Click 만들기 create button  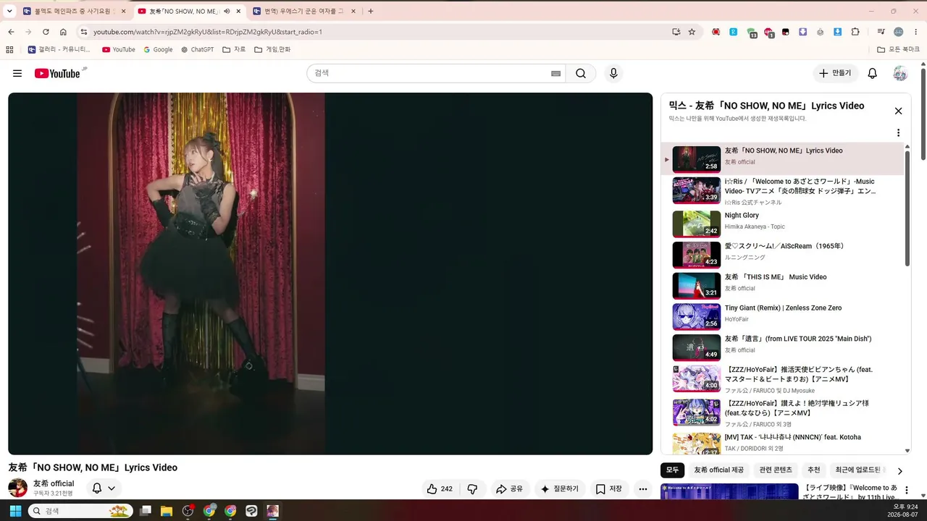click(x=836, y=73)
